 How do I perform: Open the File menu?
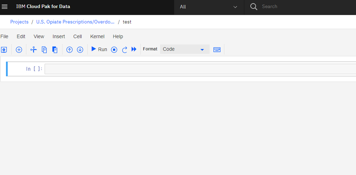point(4,36)
